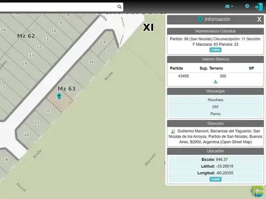Select parcel 20 on the map

click(27, 135)
